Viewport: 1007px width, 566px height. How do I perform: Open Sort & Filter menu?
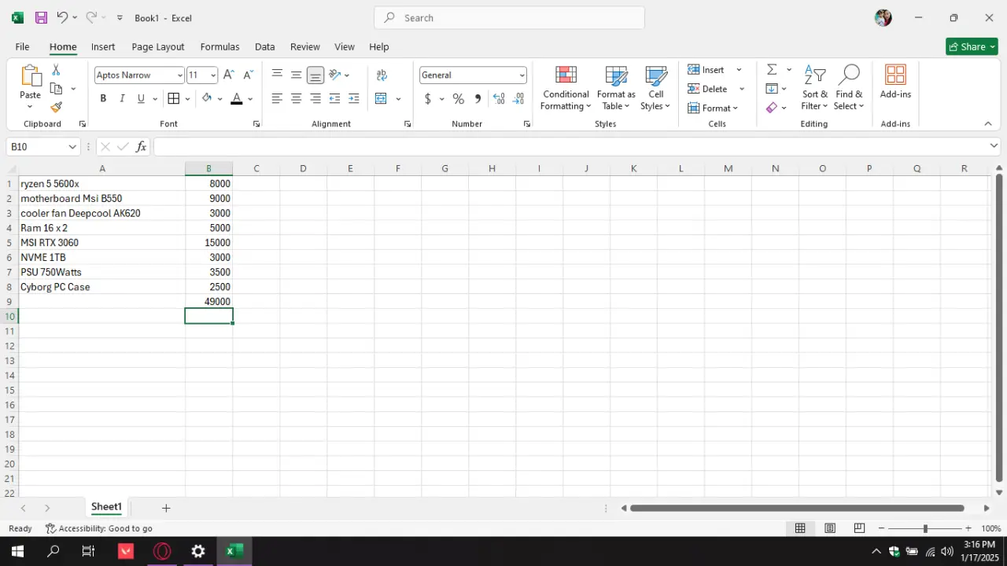(x=814, y=88)
